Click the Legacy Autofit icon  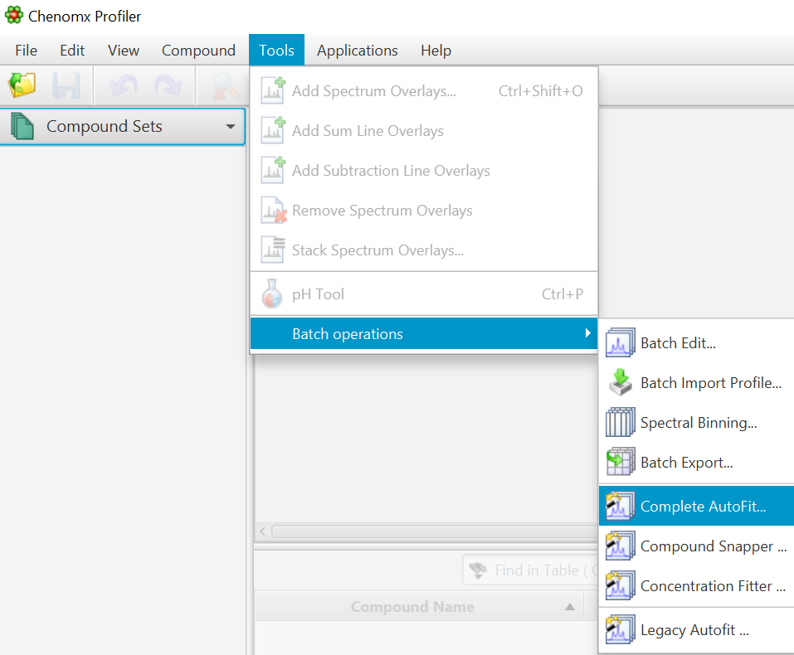click(620, 629)
